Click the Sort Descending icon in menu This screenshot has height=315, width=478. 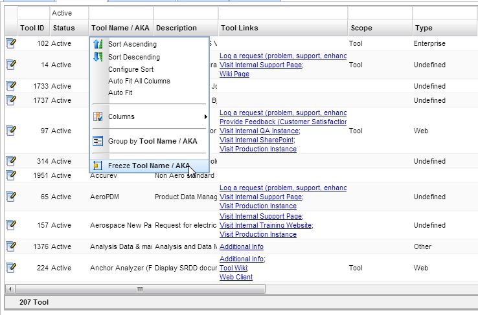(98, 57)
